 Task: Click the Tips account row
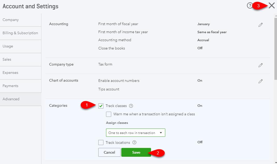coord(109,89)
